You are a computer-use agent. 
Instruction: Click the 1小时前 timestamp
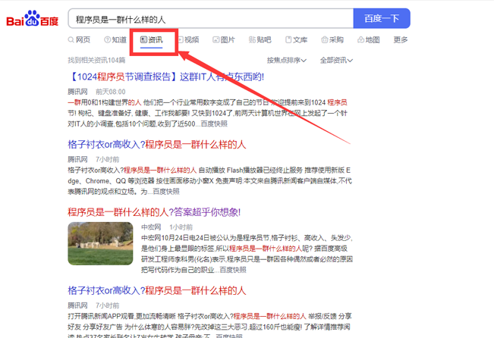pyautogui.click(x=181, y=227)
